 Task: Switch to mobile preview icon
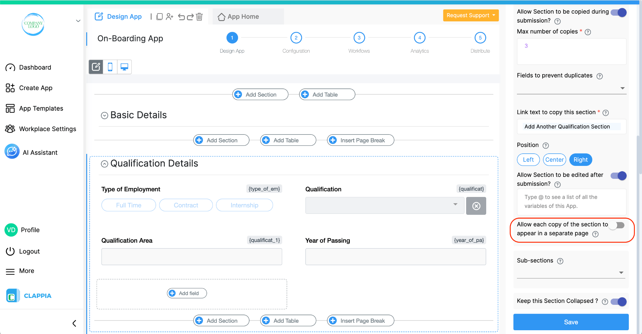[110, 66]
